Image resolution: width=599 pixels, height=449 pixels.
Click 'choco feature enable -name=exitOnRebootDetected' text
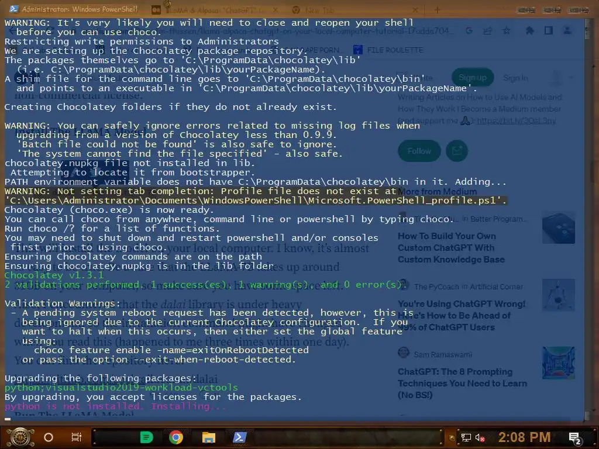pos(171,350)
